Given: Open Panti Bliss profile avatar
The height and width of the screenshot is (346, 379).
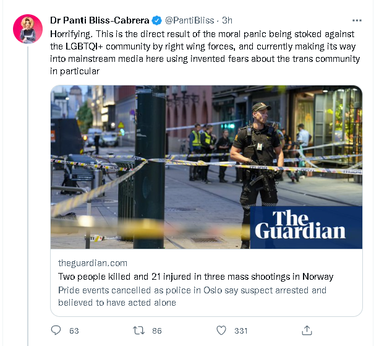Looking at the screenshot, I should pos(28,28).
